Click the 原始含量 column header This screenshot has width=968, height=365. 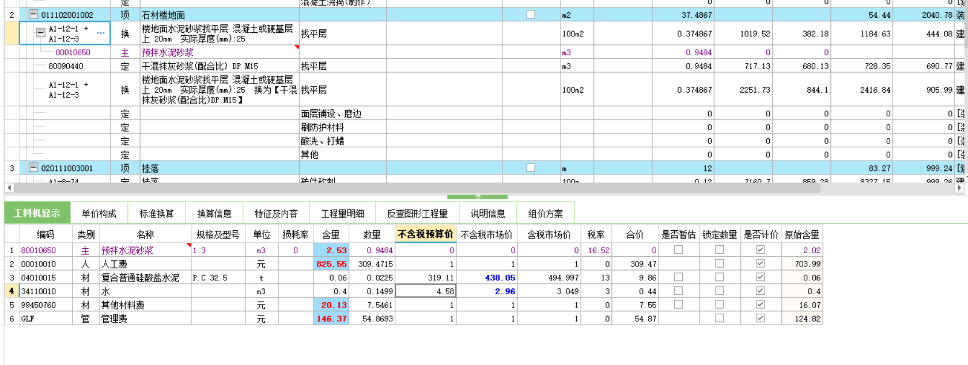[802, 234]
